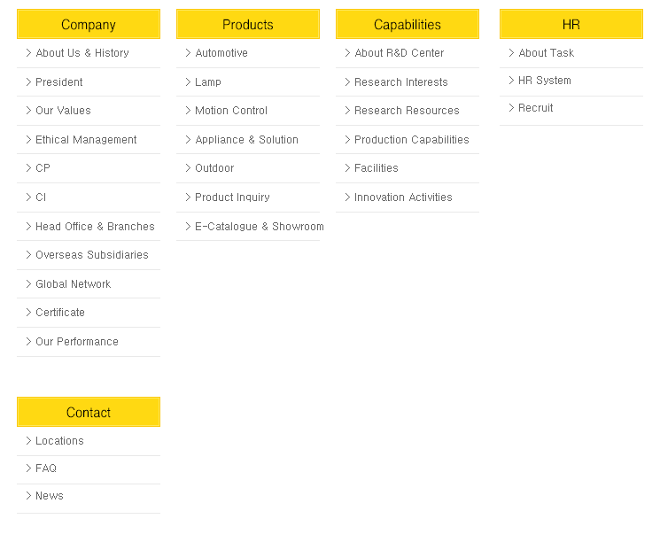Open the Automotive products link
The height and width of the screenshot is (542, 660).
pyautogui.click(x=221, y=53)
